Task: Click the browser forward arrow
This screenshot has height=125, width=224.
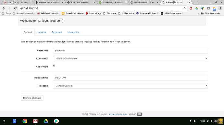Action: pos(9,8)
